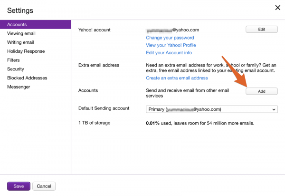The height and width of the screenshot is (196, 285).
Task: Go to Writing email settings
Action: click(x=20, y=42)
